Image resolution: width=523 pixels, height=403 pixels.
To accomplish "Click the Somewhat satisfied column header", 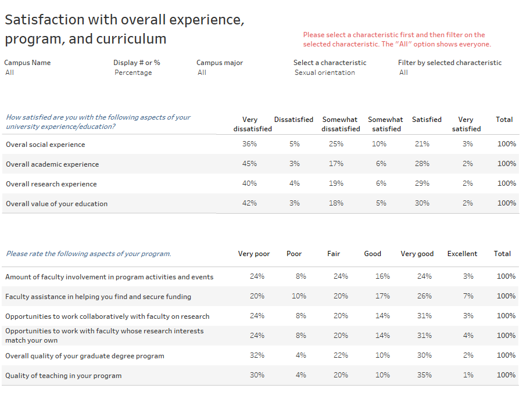I will click(x=386, y=124).
